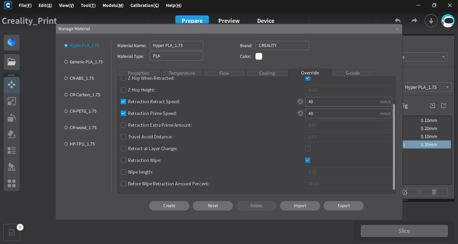
Task: Enable the Z Hop Height override checkbox
Action: click(x=123, y=90)
